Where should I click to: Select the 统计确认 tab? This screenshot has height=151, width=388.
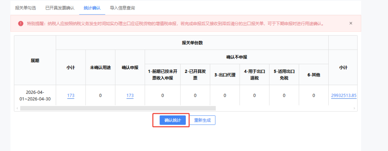click(x=92, y=8)
